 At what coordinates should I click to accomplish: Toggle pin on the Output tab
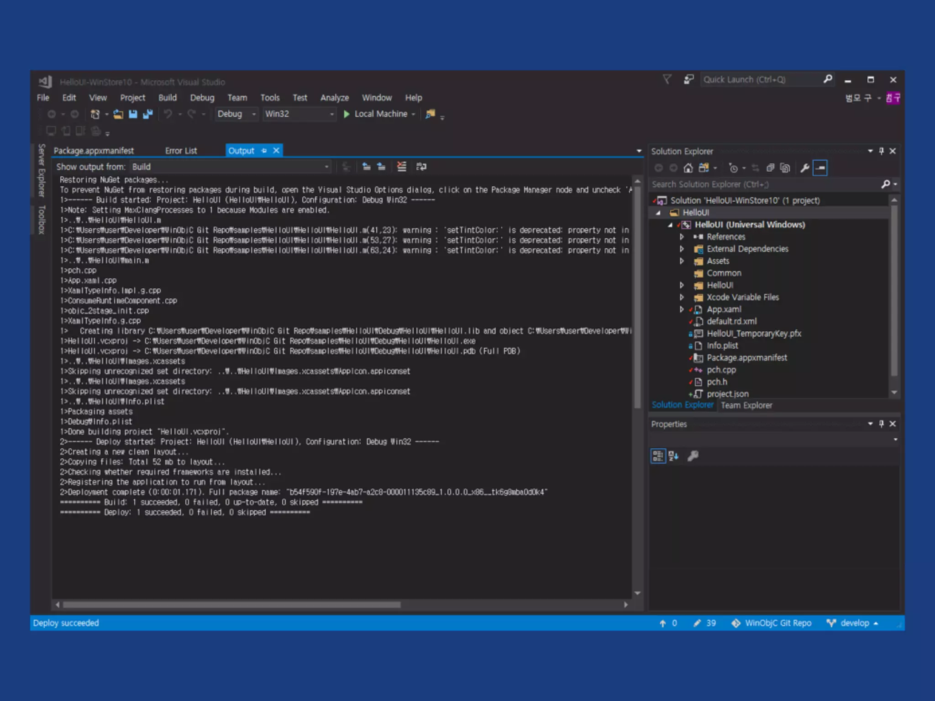[x=264, y=151]
